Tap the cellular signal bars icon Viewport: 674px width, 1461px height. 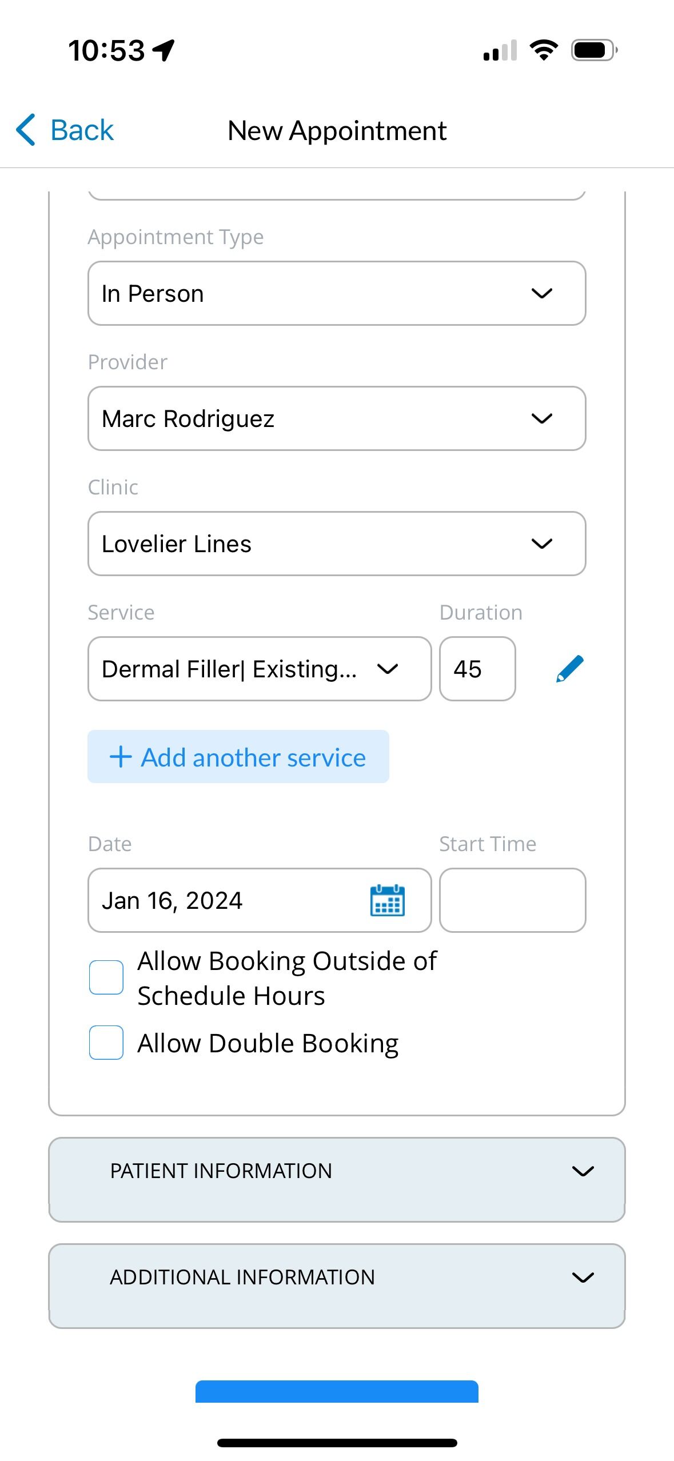coord(500,50)
